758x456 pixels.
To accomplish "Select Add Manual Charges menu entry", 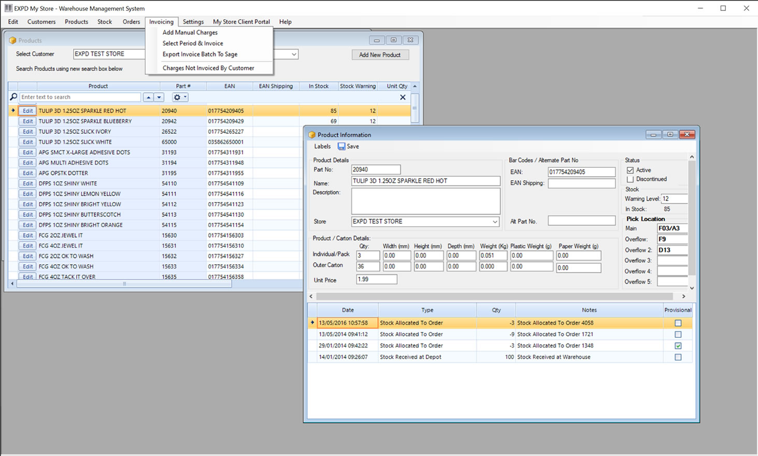I will [x=190, y=33].
